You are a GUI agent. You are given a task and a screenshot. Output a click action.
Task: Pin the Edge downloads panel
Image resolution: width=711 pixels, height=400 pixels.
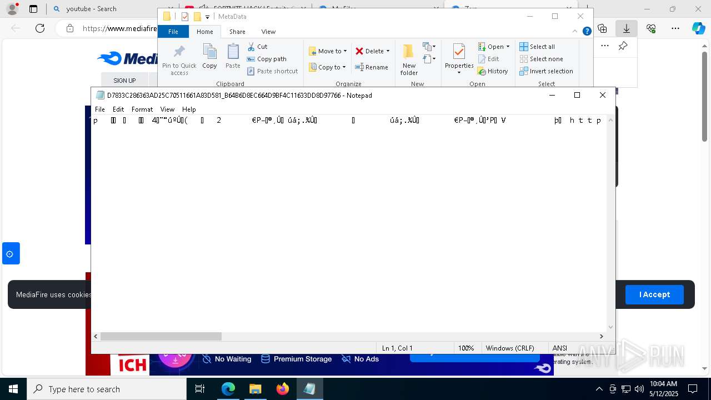pos(623,46)
